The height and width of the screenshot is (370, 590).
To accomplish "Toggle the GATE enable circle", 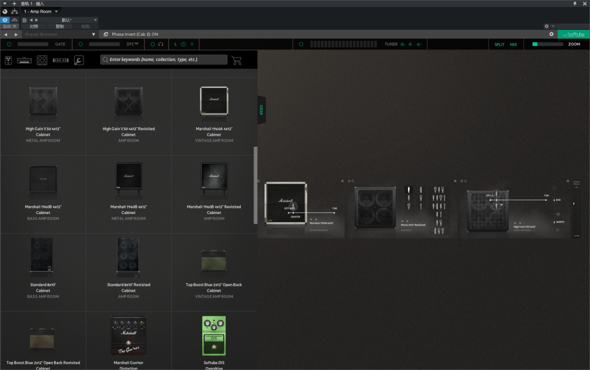I will click(9, 44).
